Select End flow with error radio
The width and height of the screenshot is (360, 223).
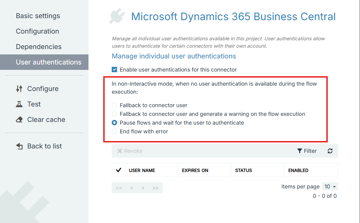pos(114,131)
